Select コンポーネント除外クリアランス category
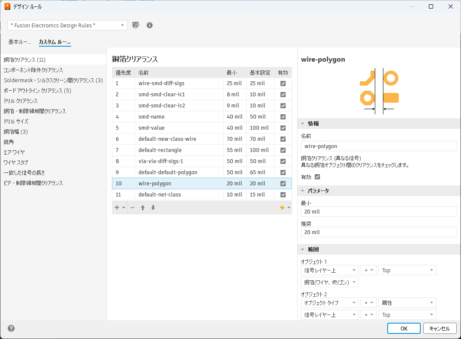This screenshot has height=339, width=461. [x=53, y=70]
